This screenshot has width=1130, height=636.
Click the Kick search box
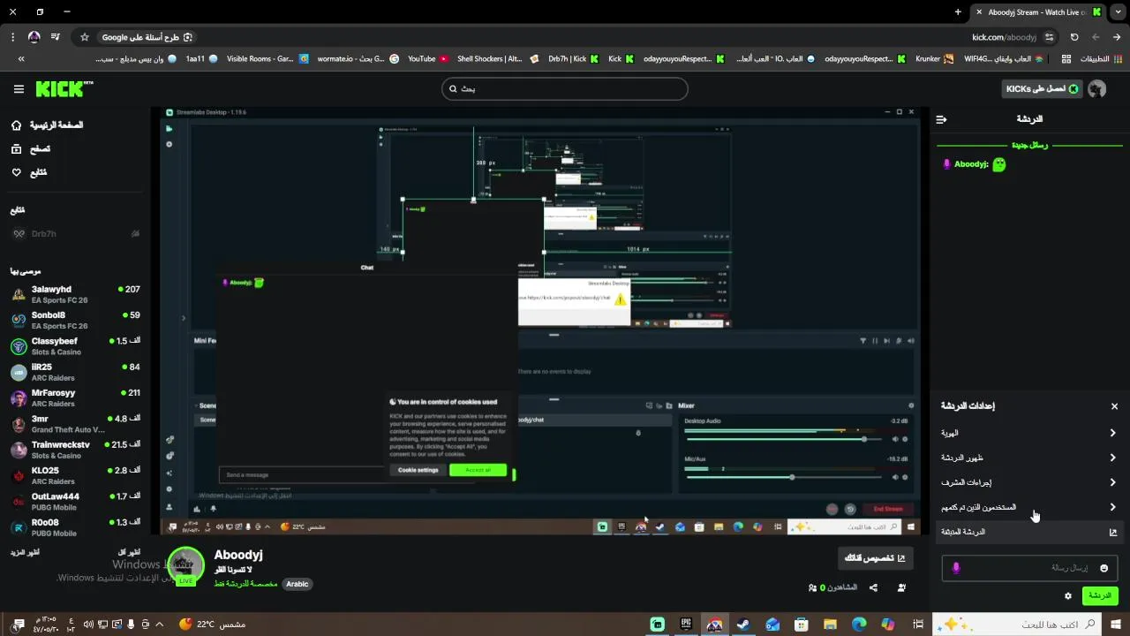(x=565, y=89)
